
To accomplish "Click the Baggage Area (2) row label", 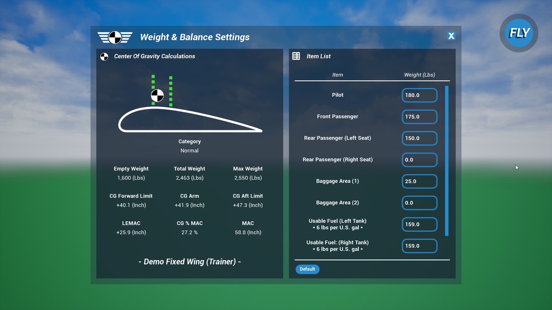I will tap(338, 203).
